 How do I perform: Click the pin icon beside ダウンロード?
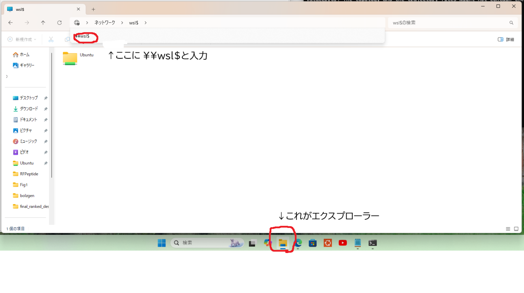[x=46, y=109]
